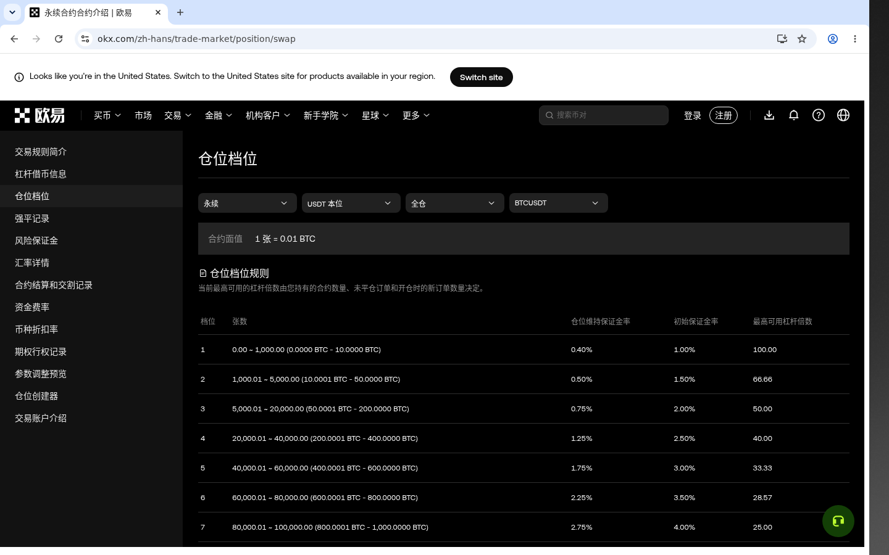This screenshot has width=889, height=555.
Task: Open the customer support chat bubble
Action: pyautogui.click(x=838, y=521)
